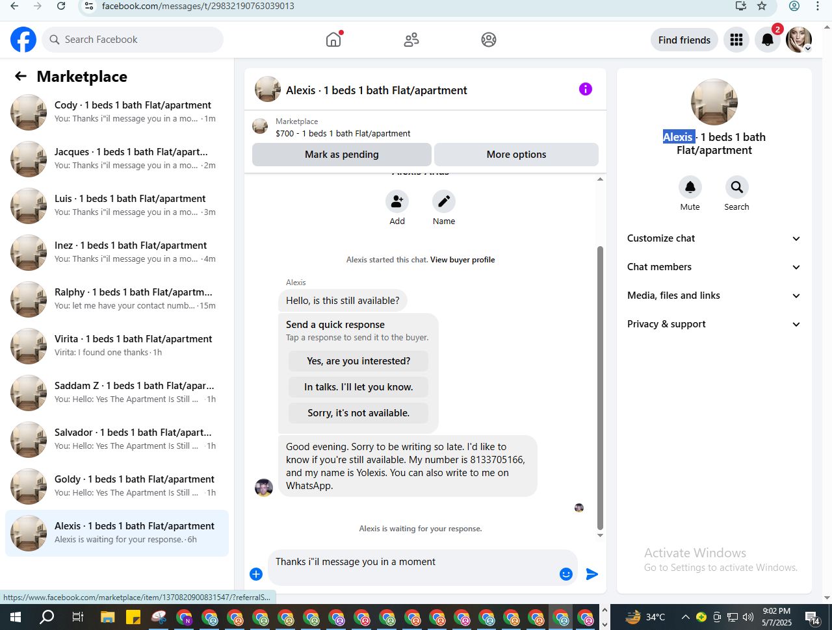Open the purple conversation information icon
Viewport: 832px width, 630px height.
pyautogui.click(x=586, y=89)
